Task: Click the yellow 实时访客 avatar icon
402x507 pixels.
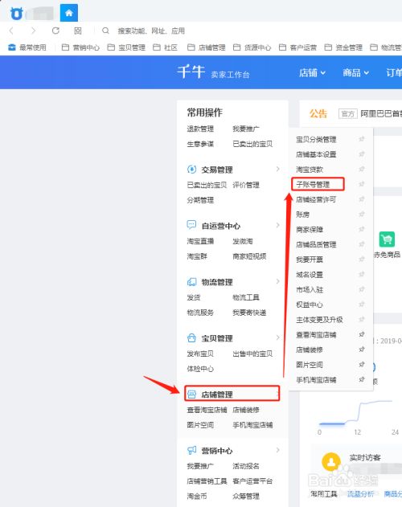Action: coord(330,461)
